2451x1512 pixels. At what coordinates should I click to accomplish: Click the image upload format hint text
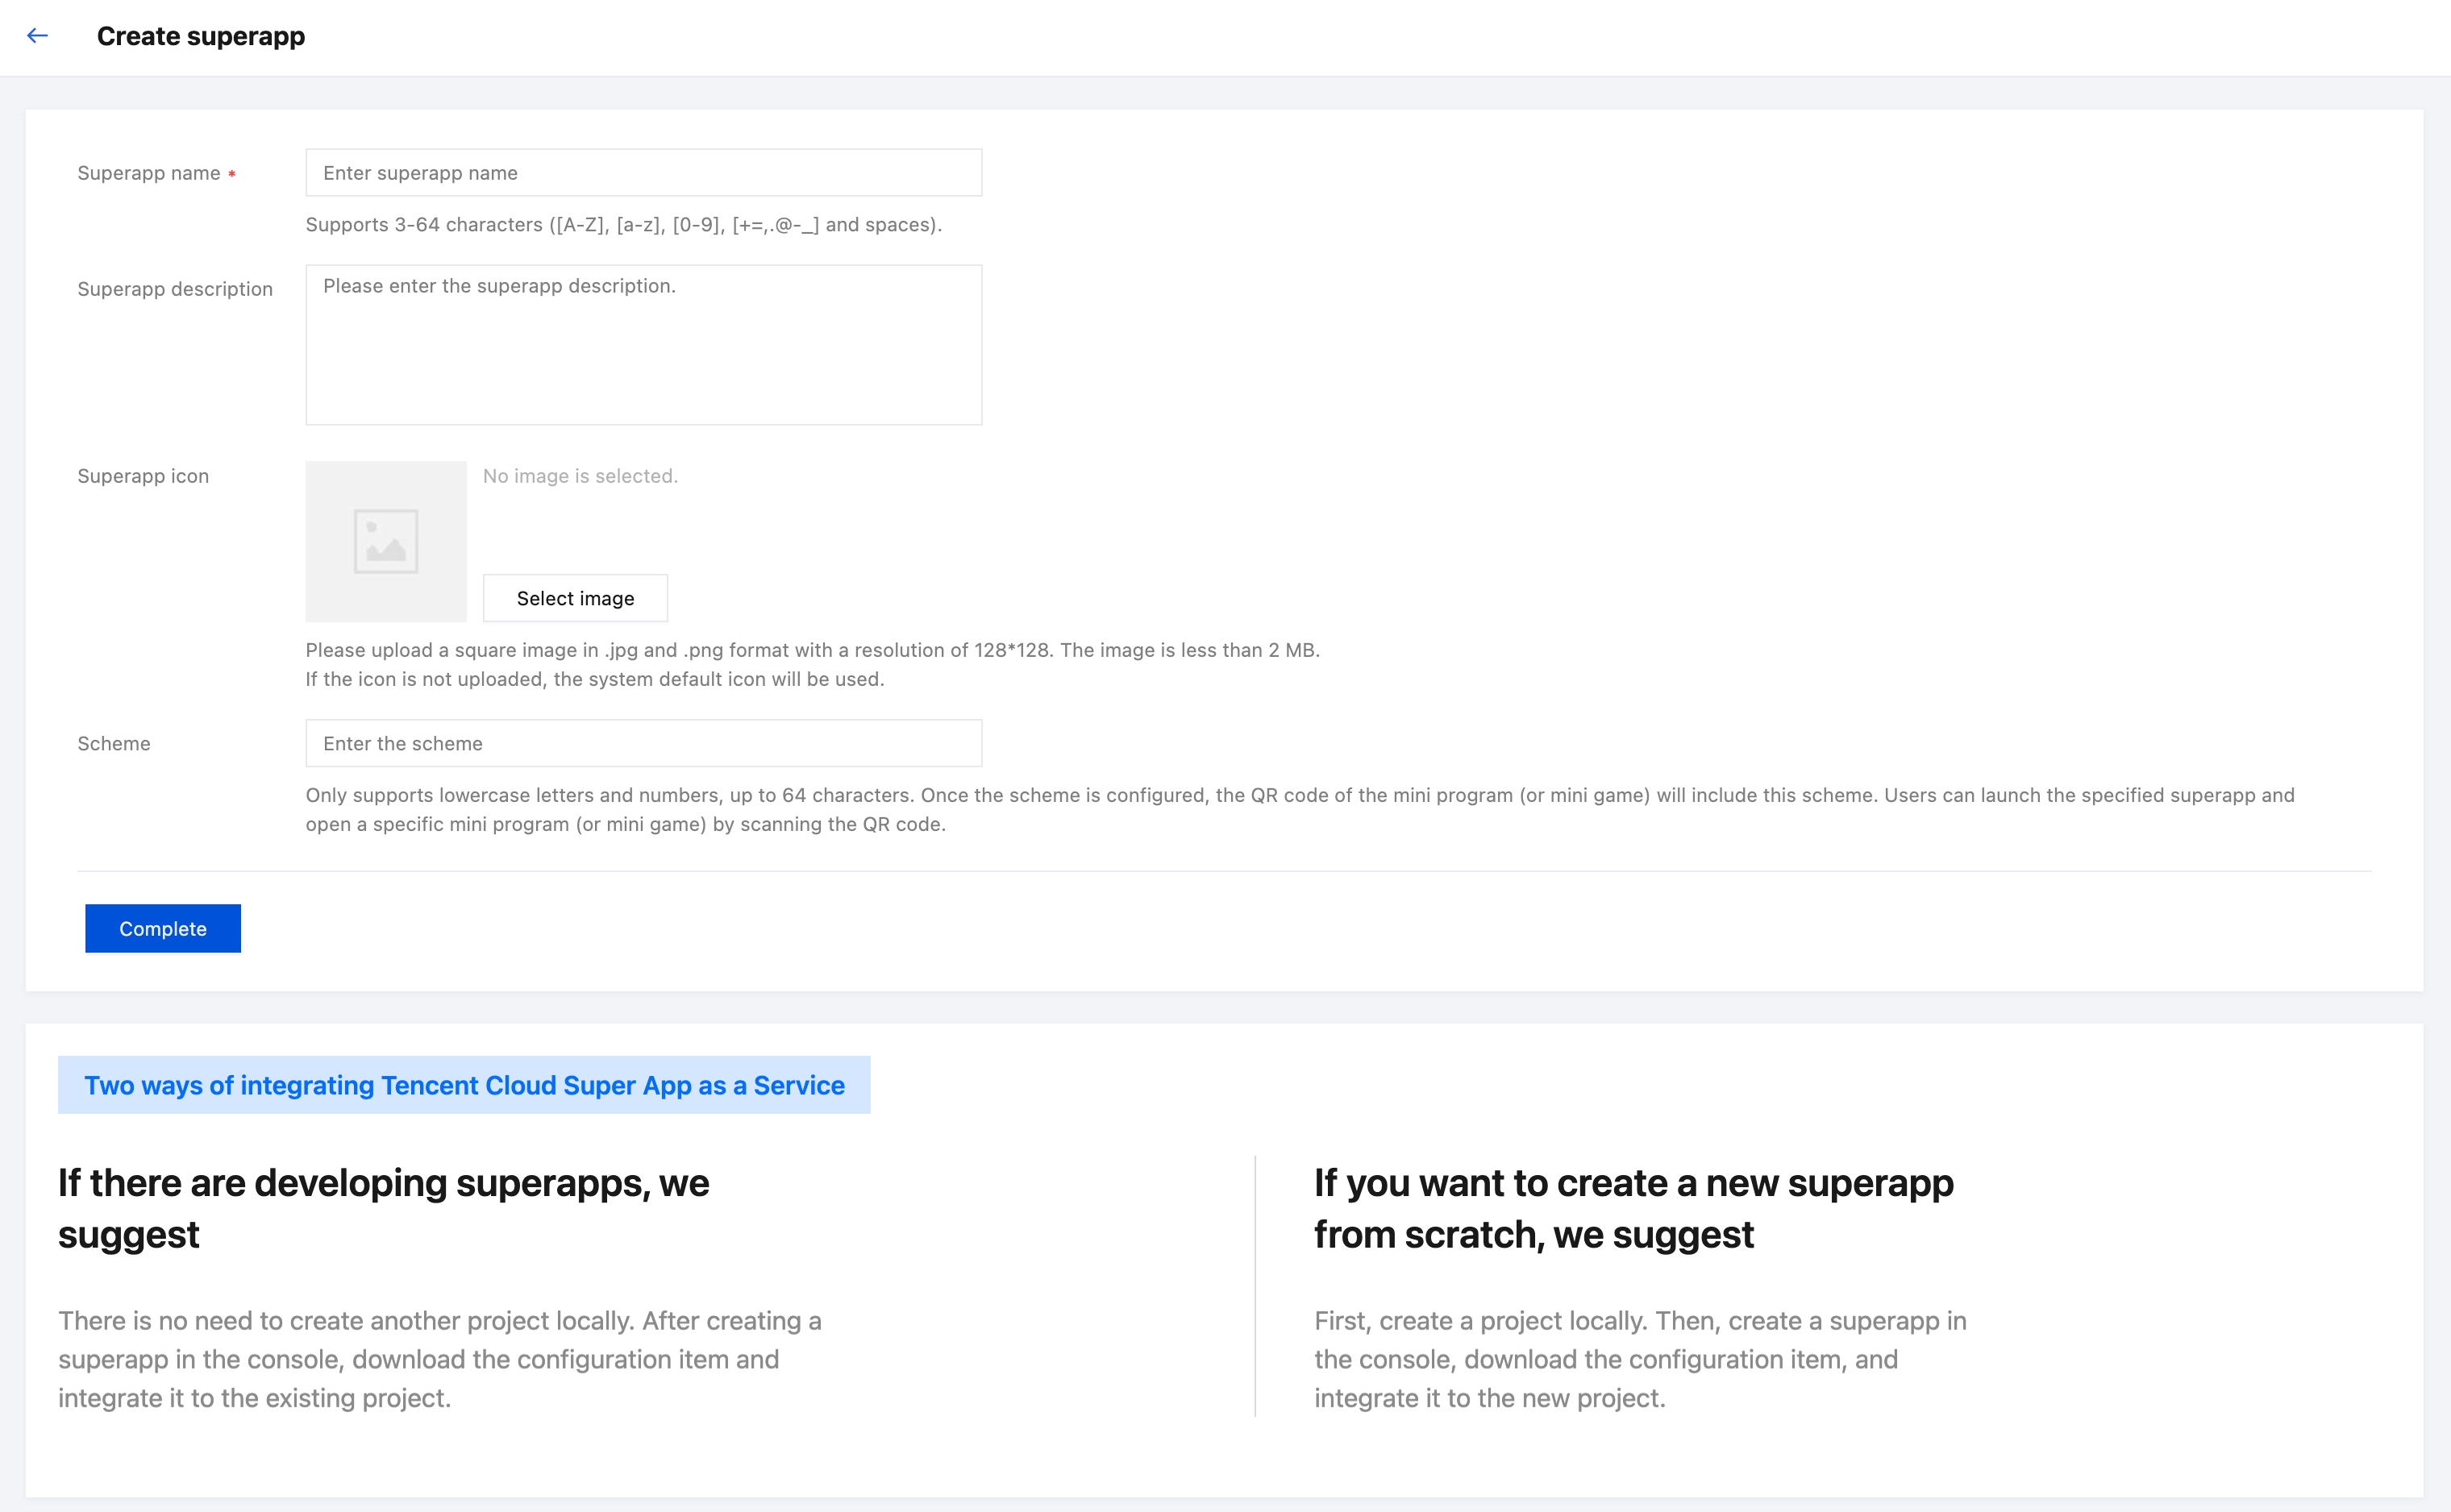click(x=811, y=650)
